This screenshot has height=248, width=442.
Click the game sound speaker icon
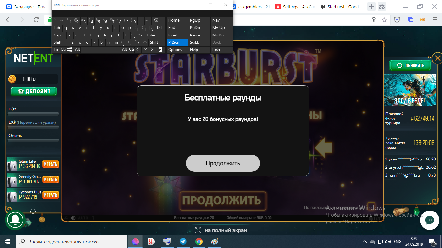tap(73, 218)
